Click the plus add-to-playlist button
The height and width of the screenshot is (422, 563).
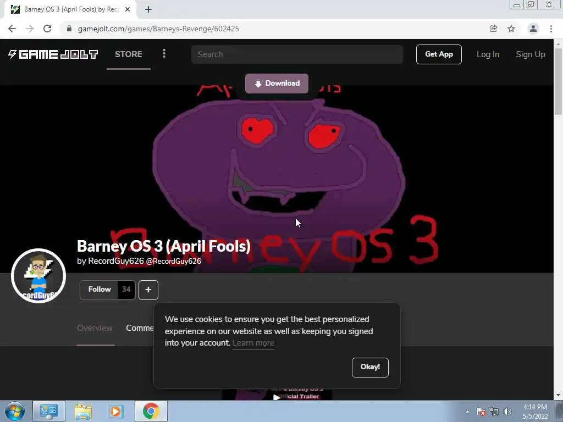pyautogui.click(x=148, y=290)
